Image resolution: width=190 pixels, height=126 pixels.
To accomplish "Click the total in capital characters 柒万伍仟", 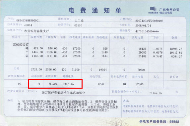I will click(x=63, y=93).
